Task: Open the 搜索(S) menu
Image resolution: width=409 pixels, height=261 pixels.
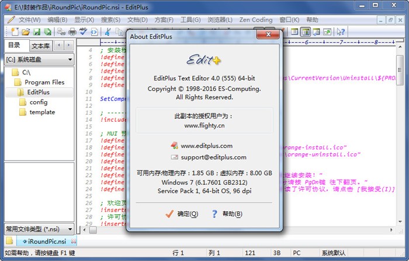Action: [110, 20]
